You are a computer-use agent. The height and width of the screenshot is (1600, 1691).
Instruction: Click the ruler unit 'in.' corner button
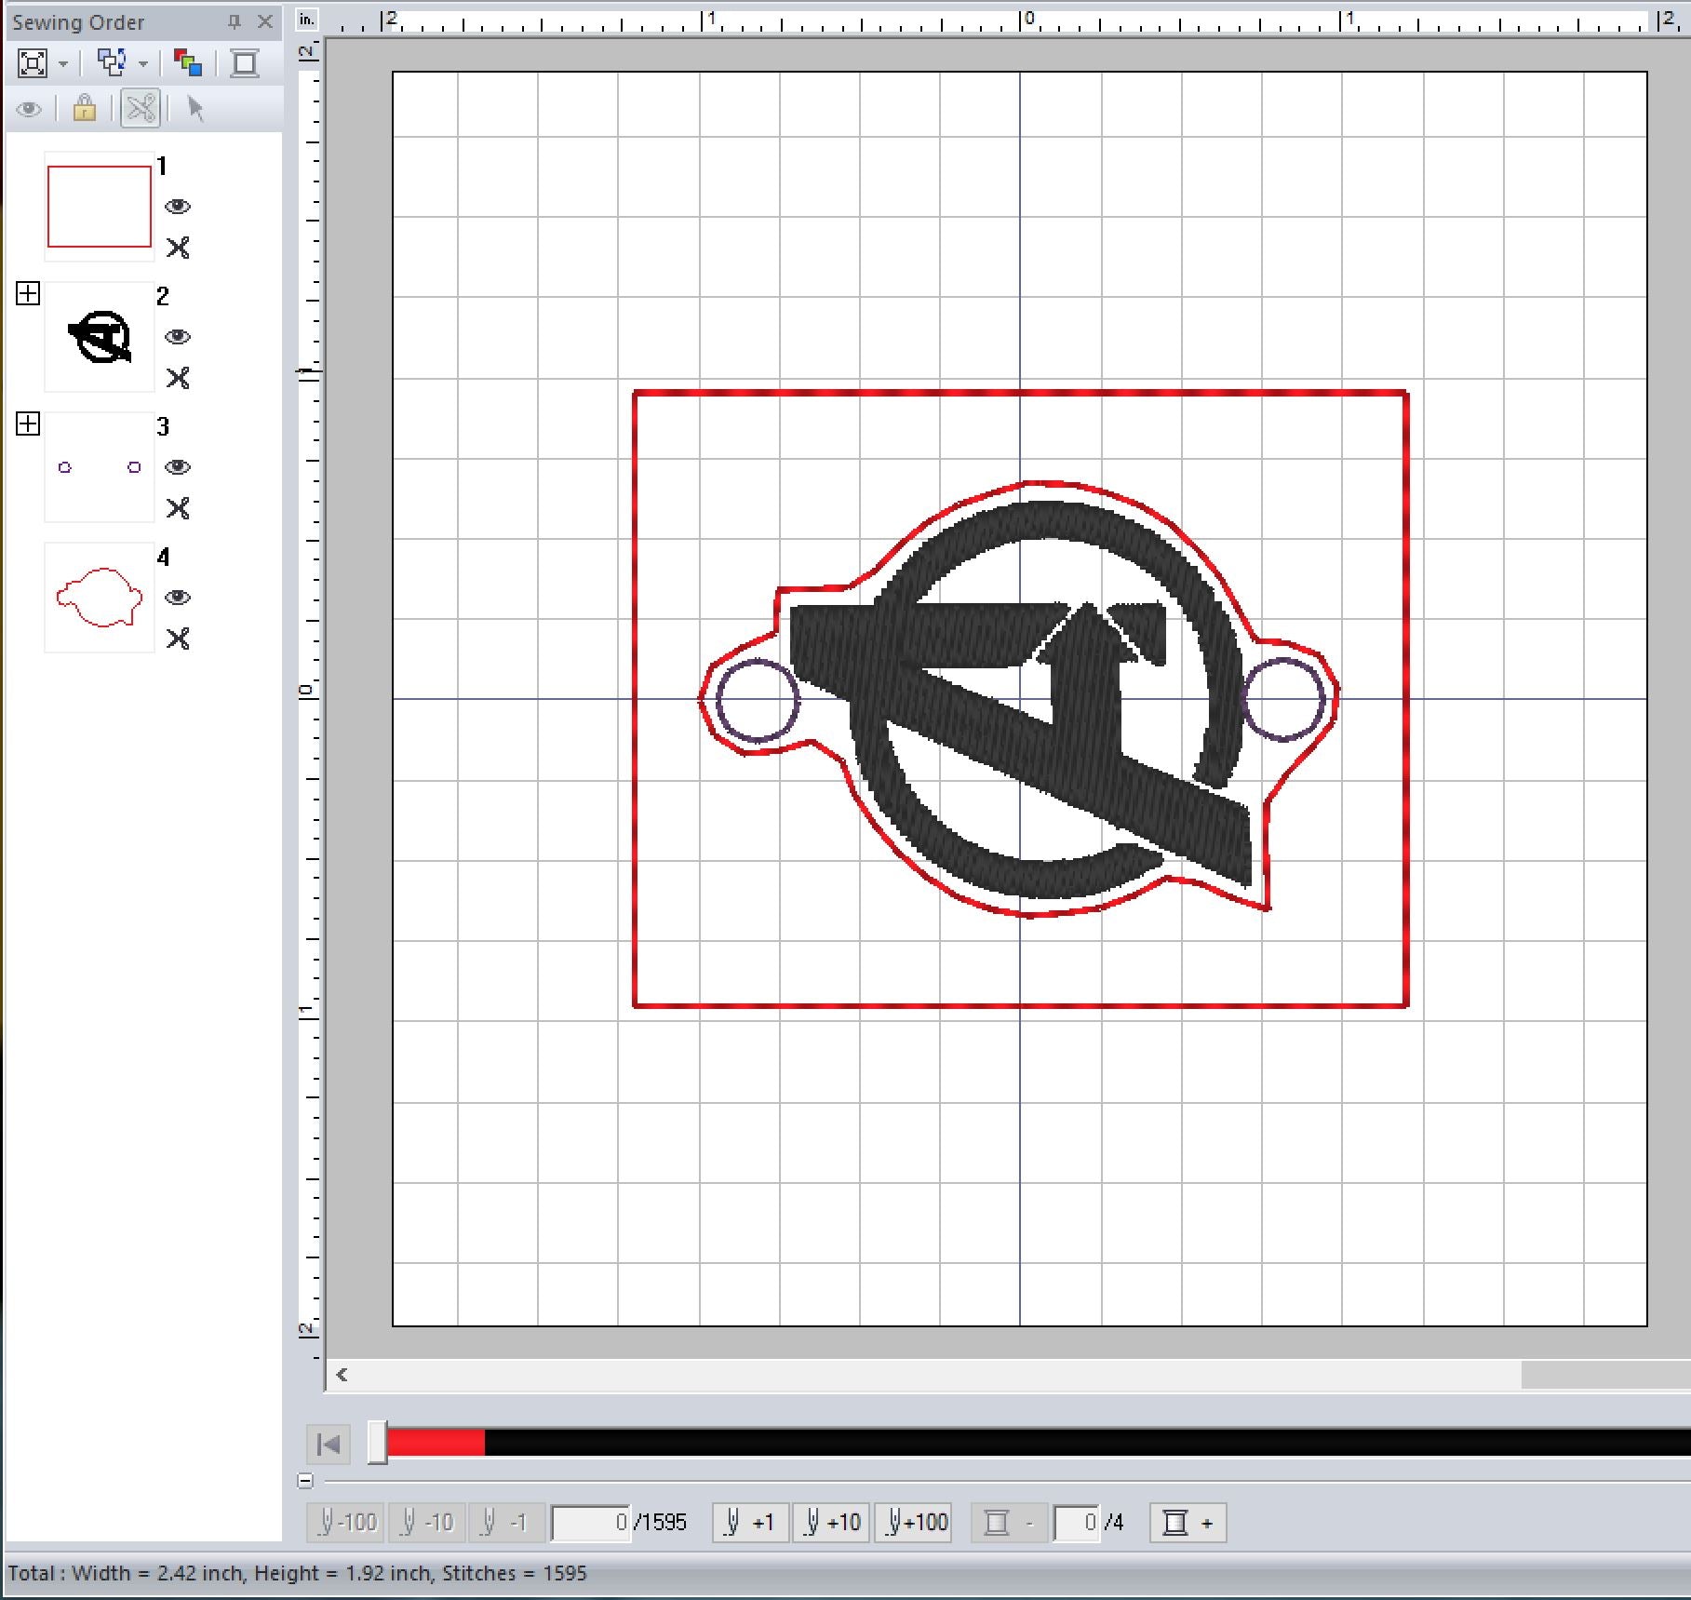tap(308, 20)
